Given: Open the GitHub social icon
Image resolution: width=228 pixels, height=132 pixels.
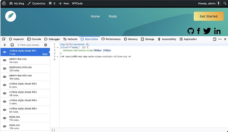Looking at the screenshot, I should [191, 31].
